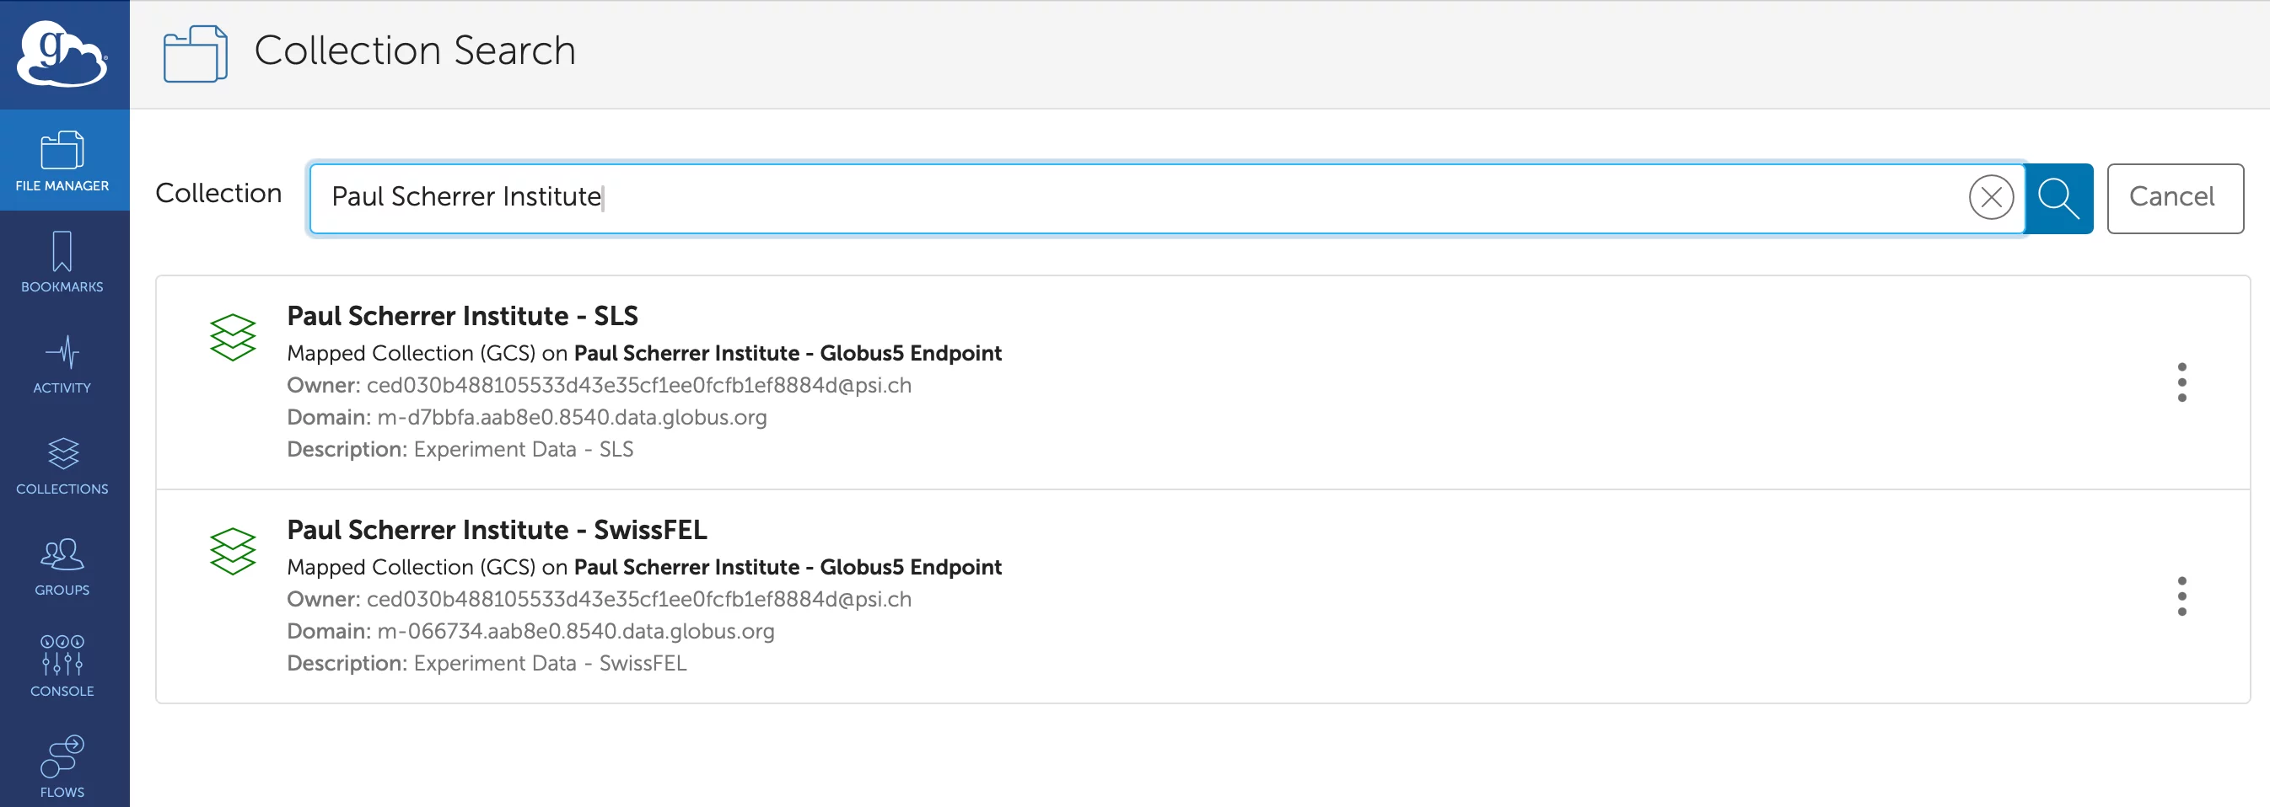
Task: Navigate to Groups in the sidebar
Action: pyautogui.click(x=62, y=566)
